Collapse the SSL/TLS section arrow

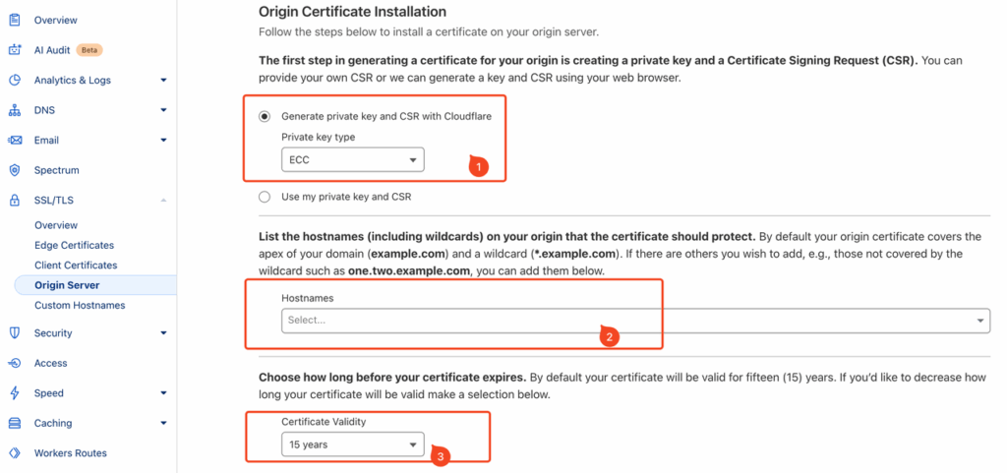coord(164,201)
